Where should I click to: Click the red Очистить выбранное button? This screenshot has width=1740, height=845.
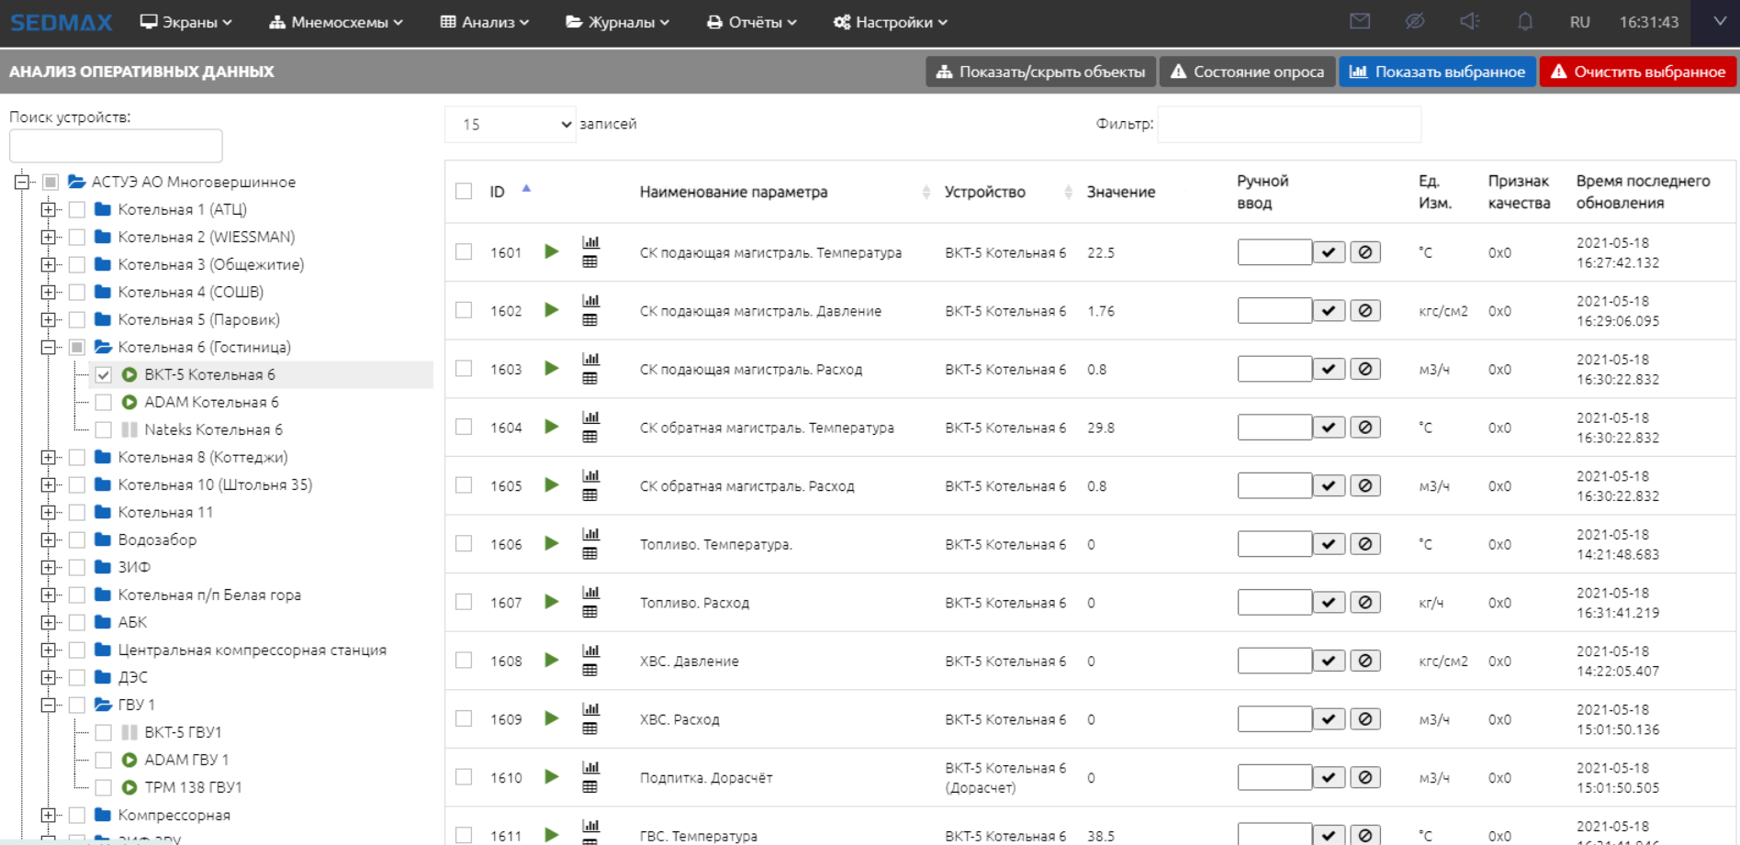click(x=1638, y=72)
